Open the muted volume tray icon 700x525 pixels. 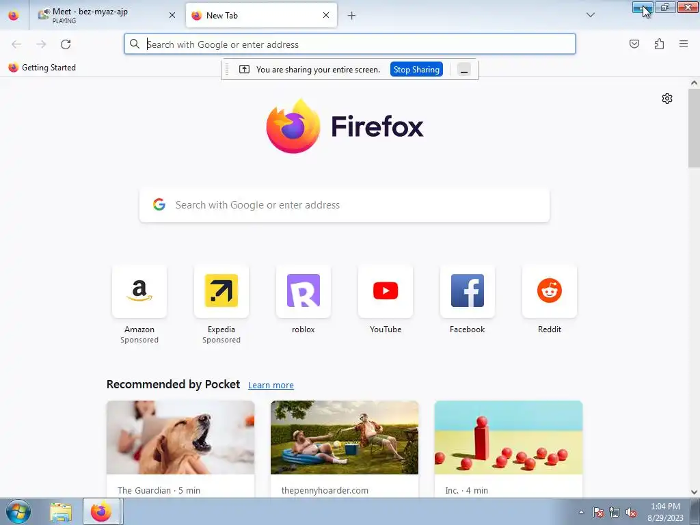coord(631,512)
